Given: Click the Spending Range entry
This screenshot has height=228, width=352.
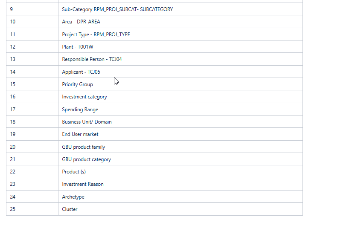Looking at the screenshot, I should 80,110.
